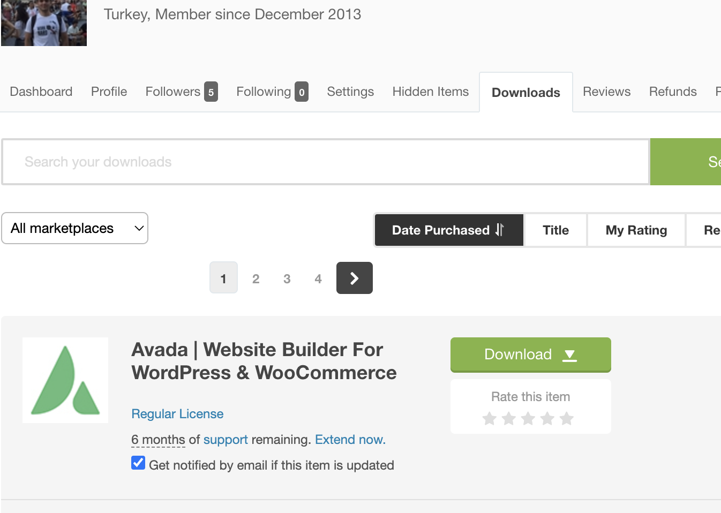Rate the Avada item three stars
The width and height of the screenshot is (721, 513).
point(528,418)
